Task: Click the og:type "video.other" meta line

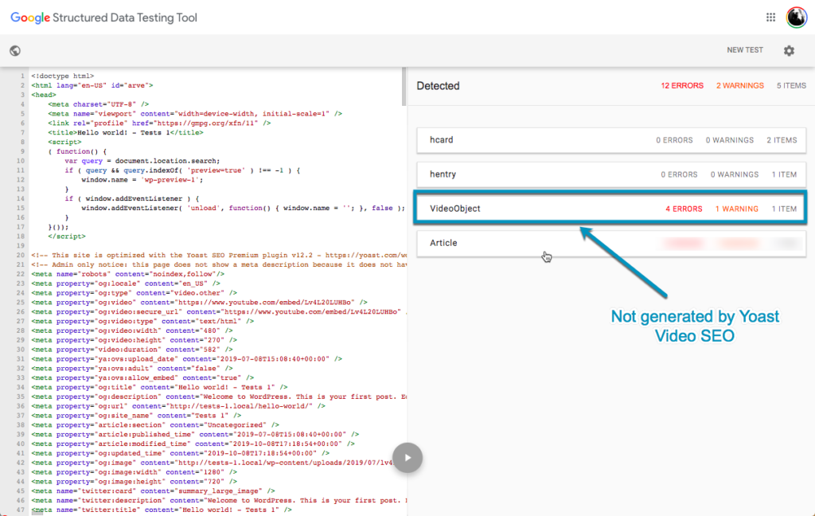Action: 134,293
